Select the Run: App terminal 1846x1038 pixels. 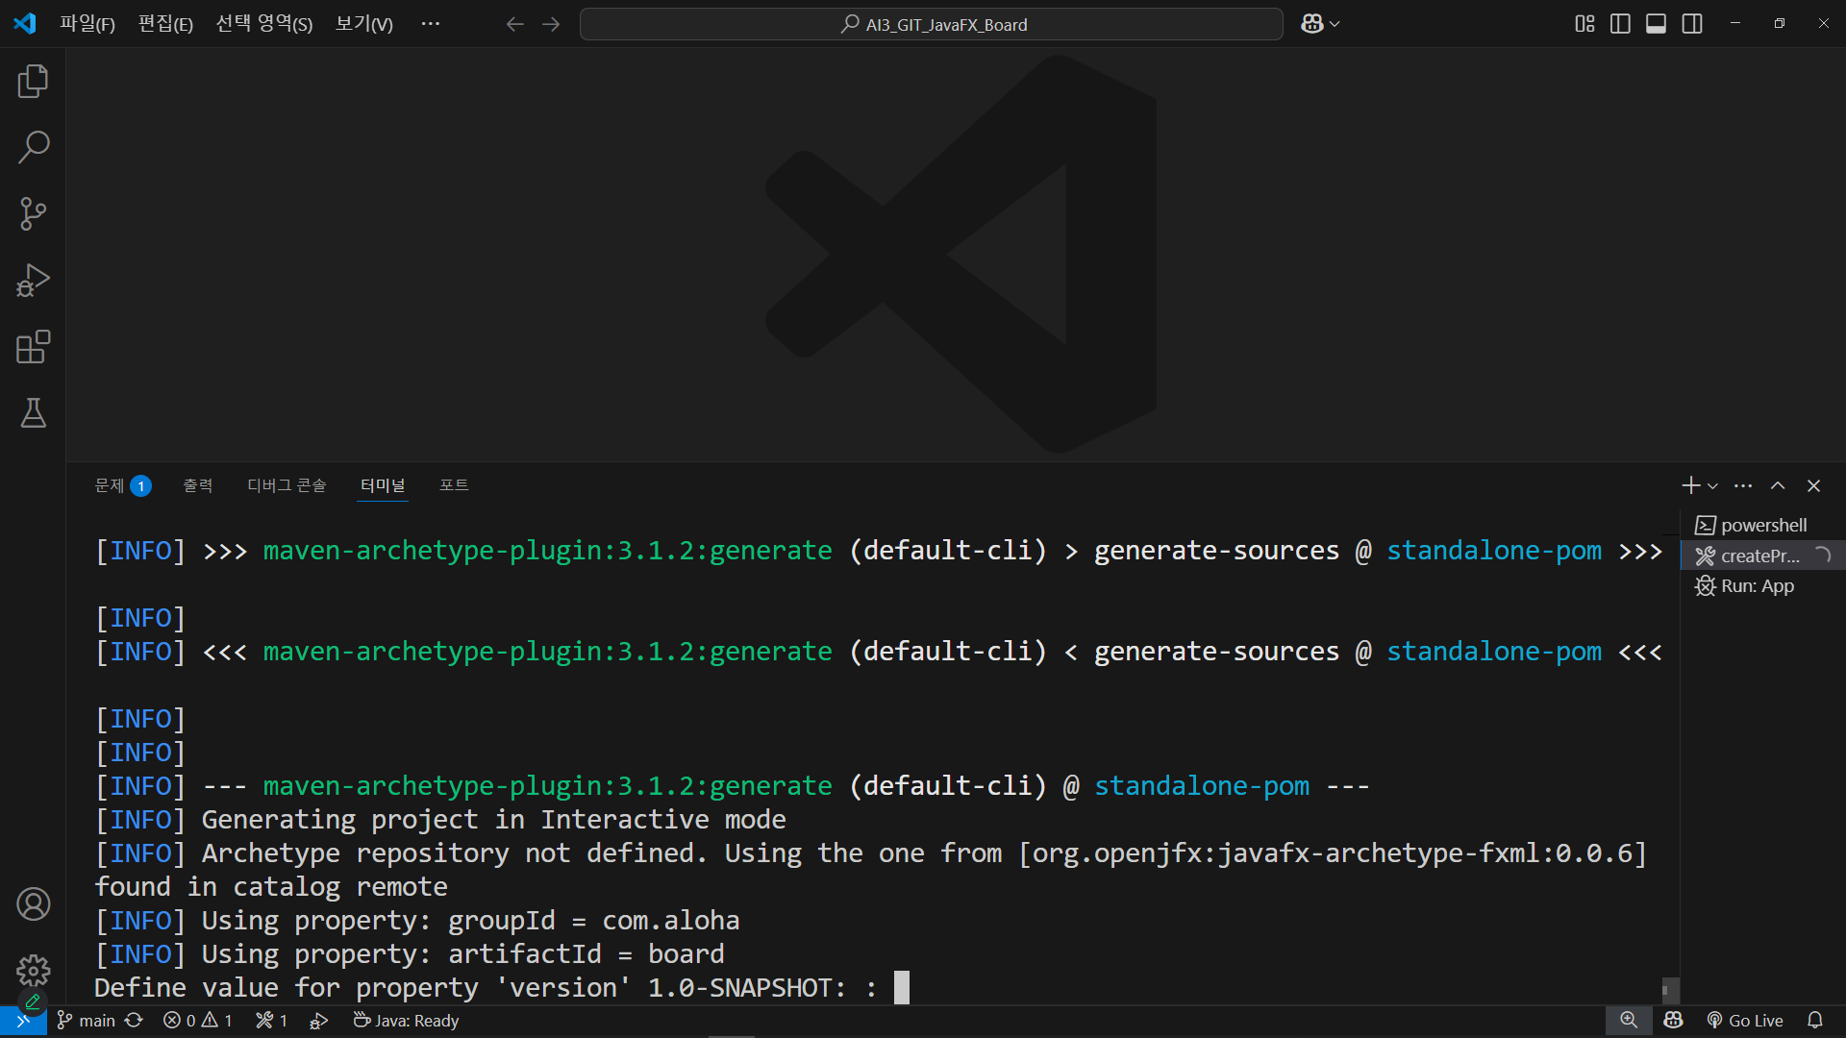[1763, 585]
